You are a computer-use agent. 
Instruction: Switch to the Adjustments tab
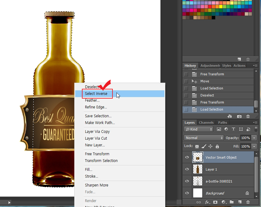pos(210,66)
